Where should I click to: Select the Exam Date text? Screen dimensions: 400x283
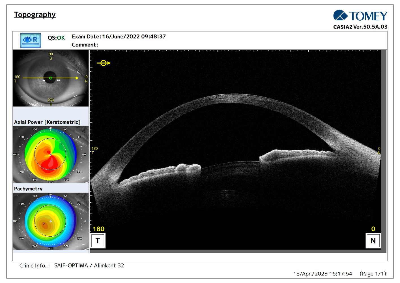pos(119,37)
